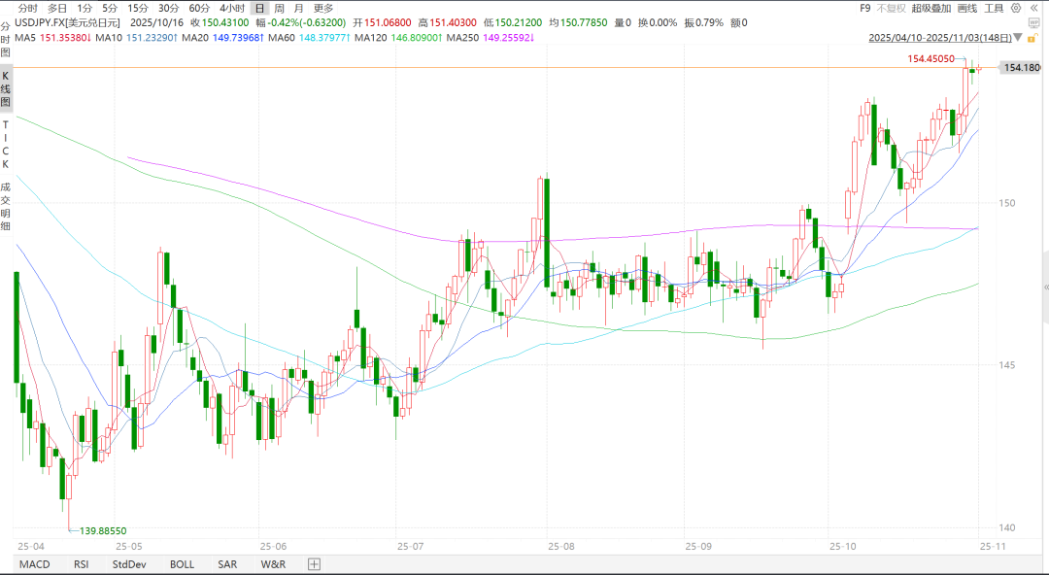1049x575 pixels.
Task: Open the 画线 drawing tools
Action: click(967, 8)
